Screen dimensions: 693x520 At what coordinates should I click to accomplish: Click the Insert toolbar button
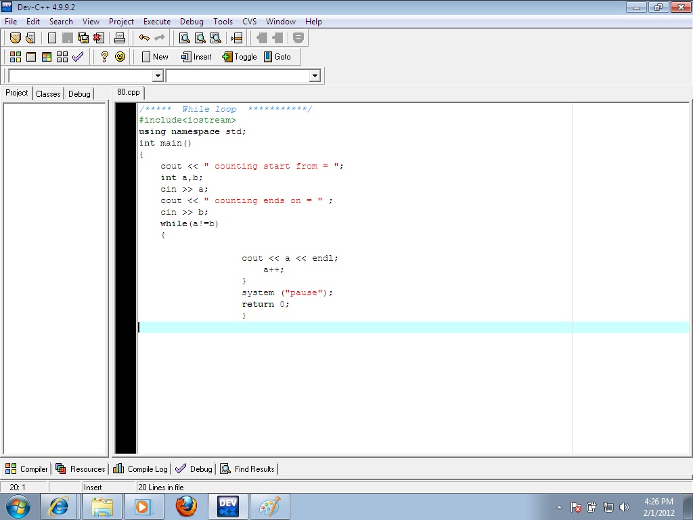click(196, 57)
